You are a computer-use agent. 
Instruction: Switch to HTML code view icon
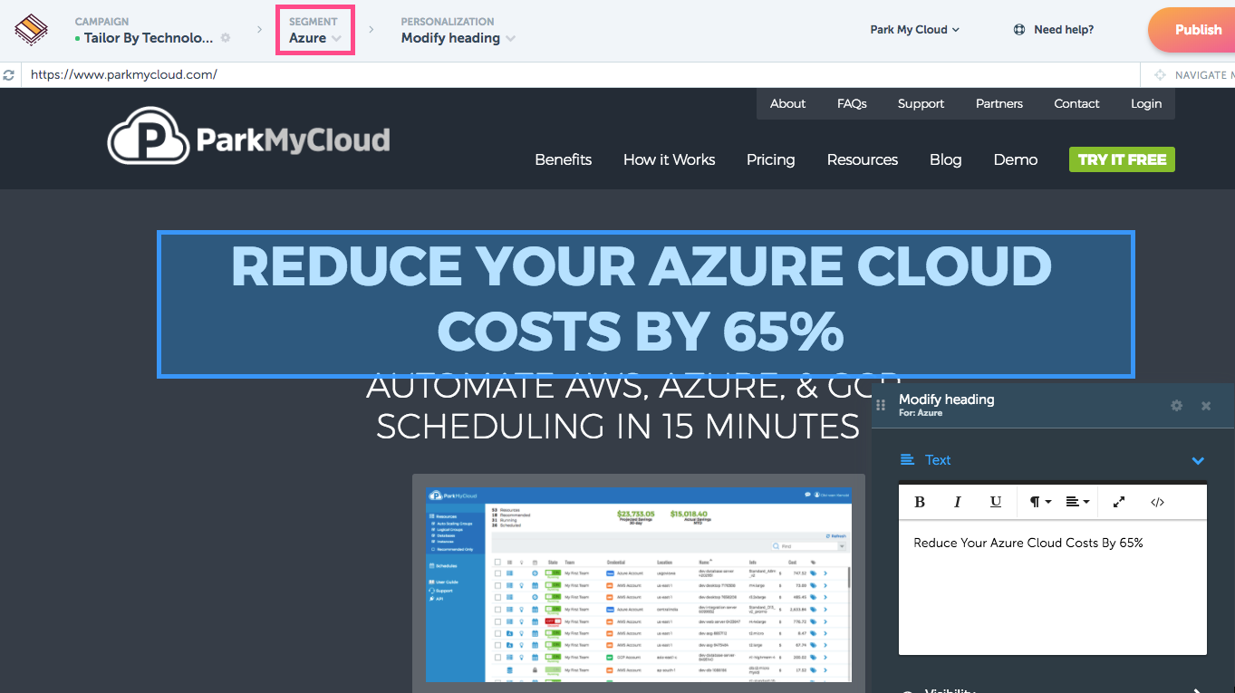pos(1157,502)
